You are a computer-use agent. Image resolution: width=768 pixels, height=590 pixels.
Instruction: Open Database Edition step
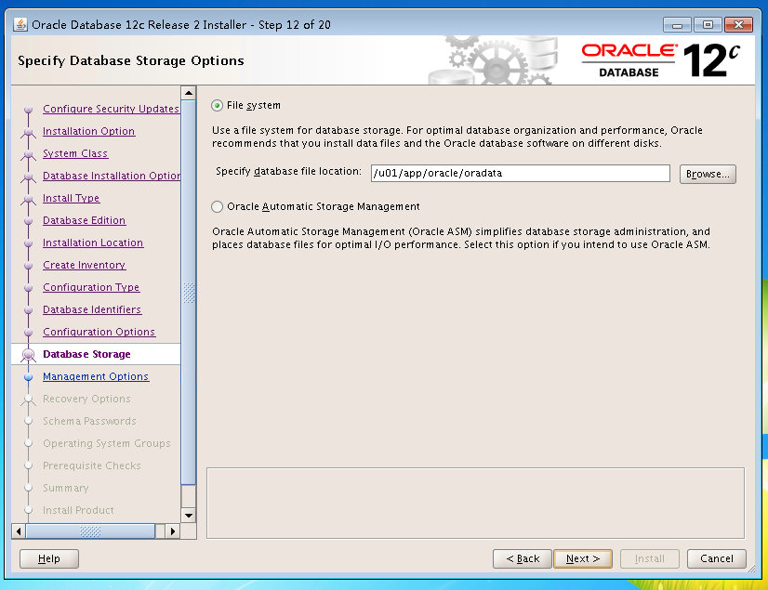(85, 220)
